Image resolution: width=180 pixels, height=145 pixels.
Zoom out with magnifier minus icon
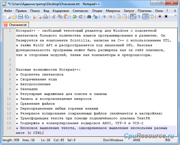point(110,17)
